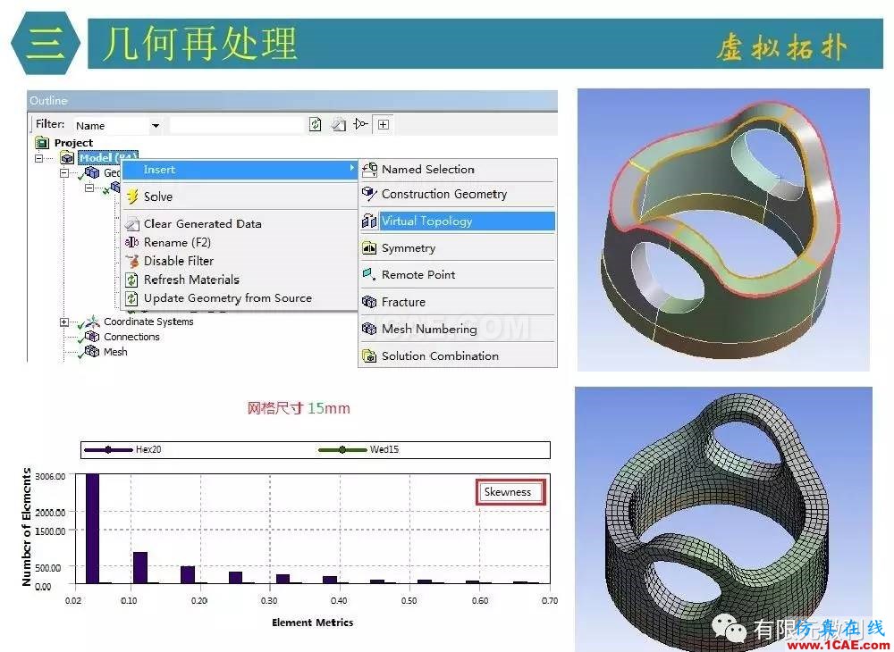Click the Hex20 legend entry
This screenshot has height=652, width=894.
click(122, 449)
